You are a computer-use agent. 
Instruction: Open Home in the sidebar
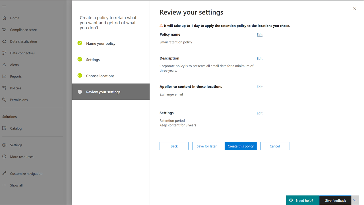15,18
